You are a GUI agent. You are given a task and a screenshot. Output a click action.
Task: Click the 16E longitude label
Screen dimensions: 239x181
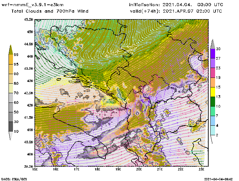[x=56, y=169]
